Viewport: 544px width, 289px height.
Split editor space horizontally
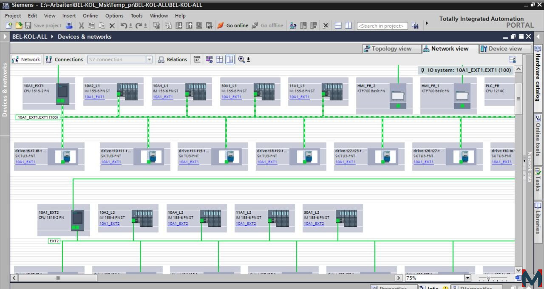[338, 25]
